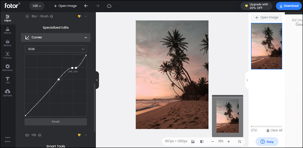303x148 pixels.
Task: Click the HSL premium diamond icon
Action: click(x=79, y=135)
